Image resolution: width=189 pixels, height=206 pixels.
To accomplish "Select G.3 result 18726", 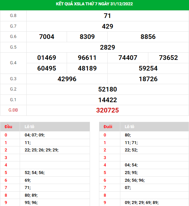I will [x=148, y=79].
